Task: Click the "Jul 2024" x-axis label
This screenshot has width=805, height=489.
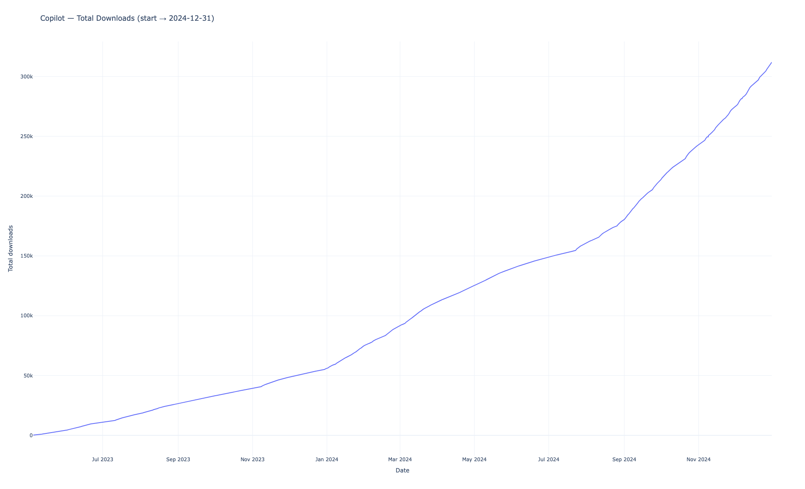Action: [x=548, y=460]
